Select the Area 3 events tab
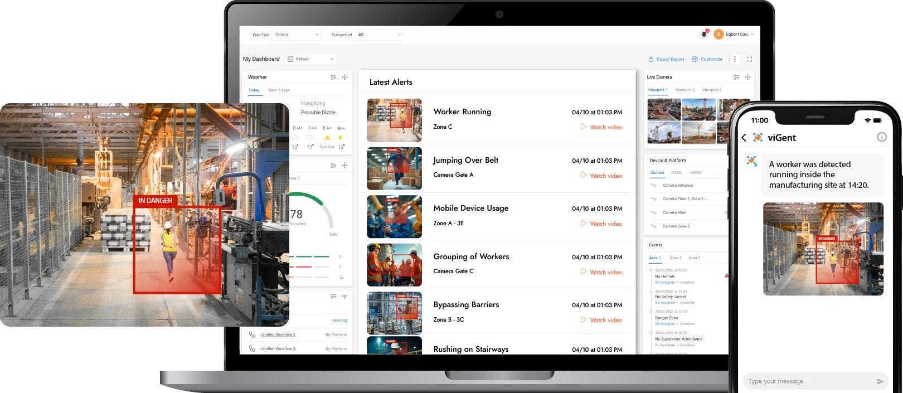903x393 pixels. pos(695,258)
